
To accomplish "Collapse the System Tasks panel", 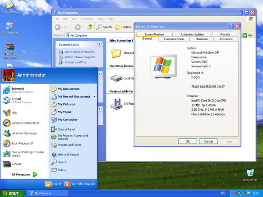I will coord(100,44).
